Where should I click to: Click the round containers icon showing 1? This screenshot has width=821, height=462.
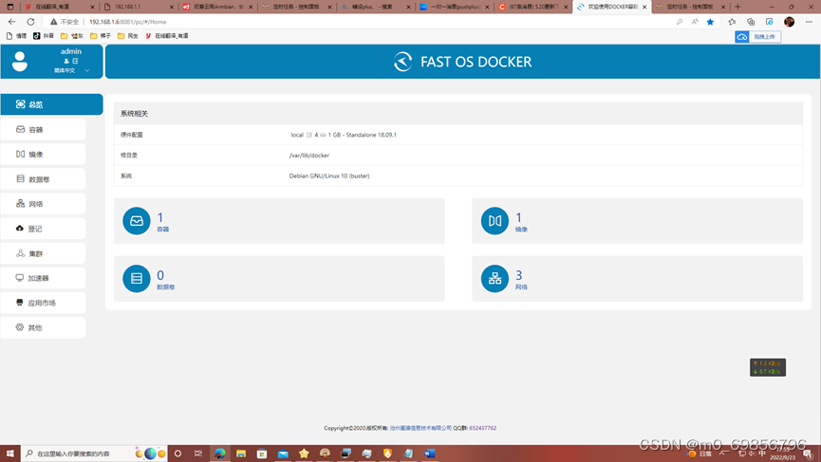(x=137, y=221)
